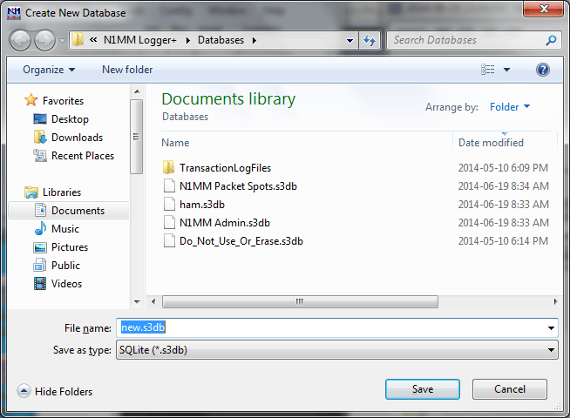Click horizontal scrollbar left arrow
The width and height of the screenshot is (570, 418).
click(153, 301)
